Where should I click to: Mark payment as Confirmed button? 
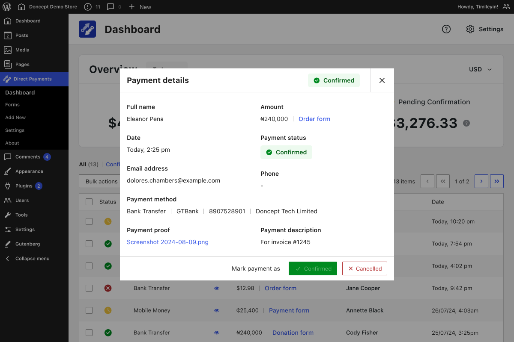[313, 268]
